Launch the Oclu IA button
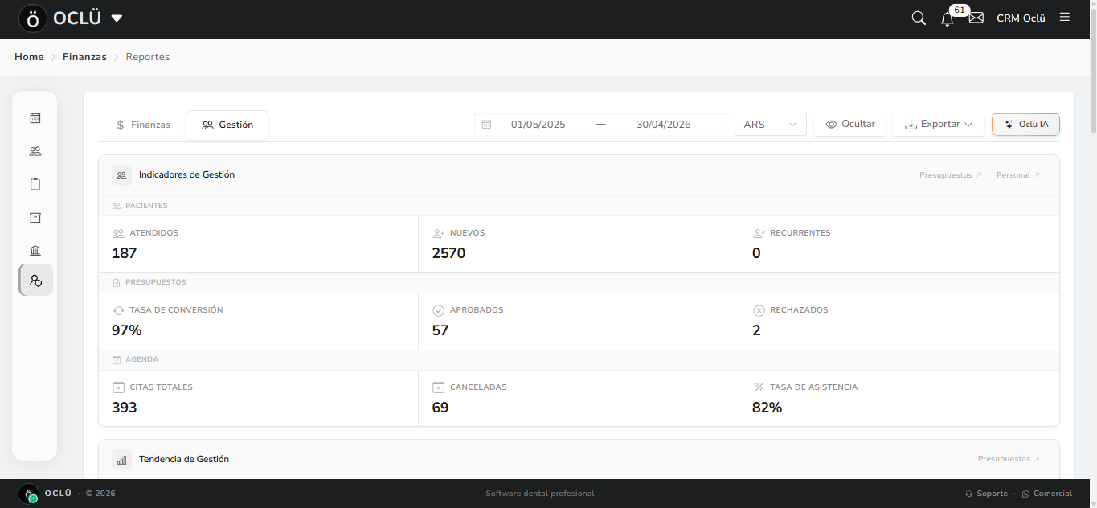 (x=1026, y=125)
